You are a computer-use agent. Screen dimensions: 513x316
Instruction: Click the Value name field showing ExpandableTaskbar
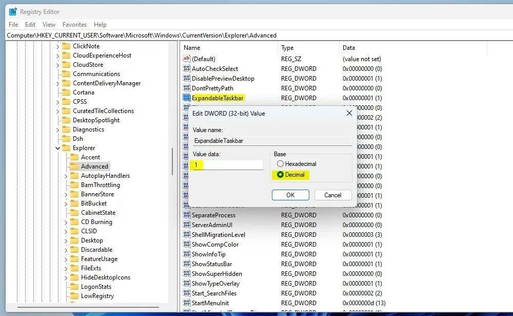coord(272,141)
